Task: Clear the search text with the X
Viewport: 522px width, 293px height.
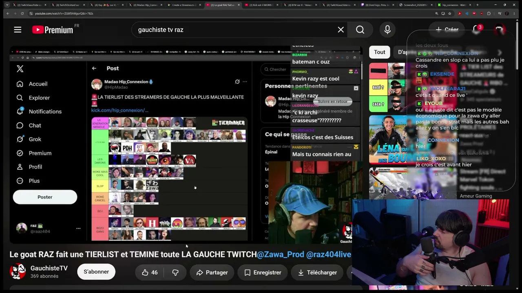Action: pos(341,30)
